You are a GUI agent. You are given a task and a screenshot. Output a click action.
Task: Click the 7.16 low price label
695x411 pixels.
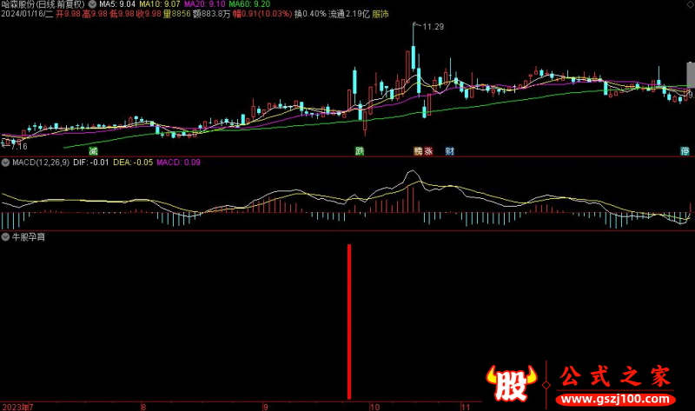[x=19, y=146]
